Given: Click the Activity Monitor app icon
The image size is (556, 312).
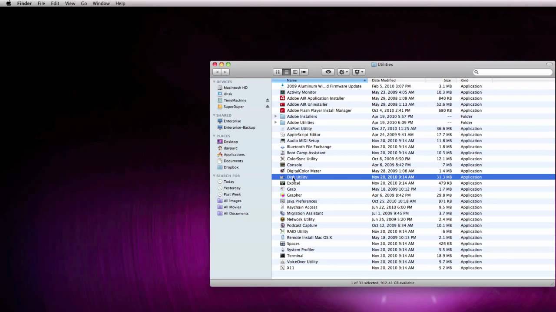Looking at the screenshot, I should [283, 92].
